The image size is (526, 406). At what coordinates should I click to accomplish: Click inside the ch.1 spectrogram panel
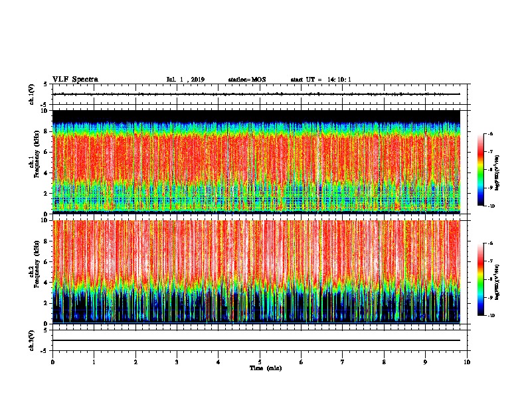[256, 162]
